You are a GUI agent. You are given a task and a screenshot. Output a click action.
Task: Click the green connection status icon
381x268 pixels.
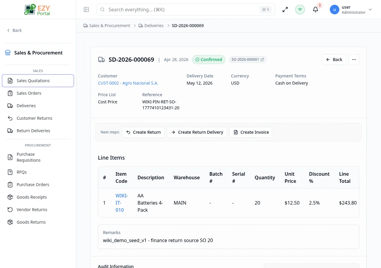pos(300,10)
